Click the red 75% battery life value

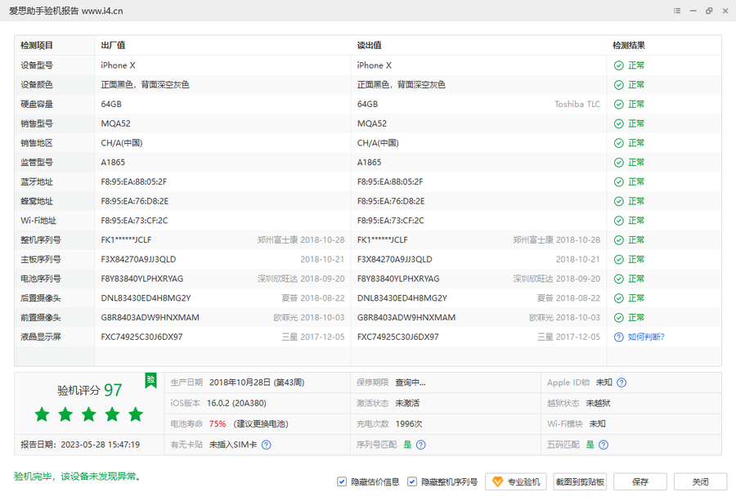218,424
